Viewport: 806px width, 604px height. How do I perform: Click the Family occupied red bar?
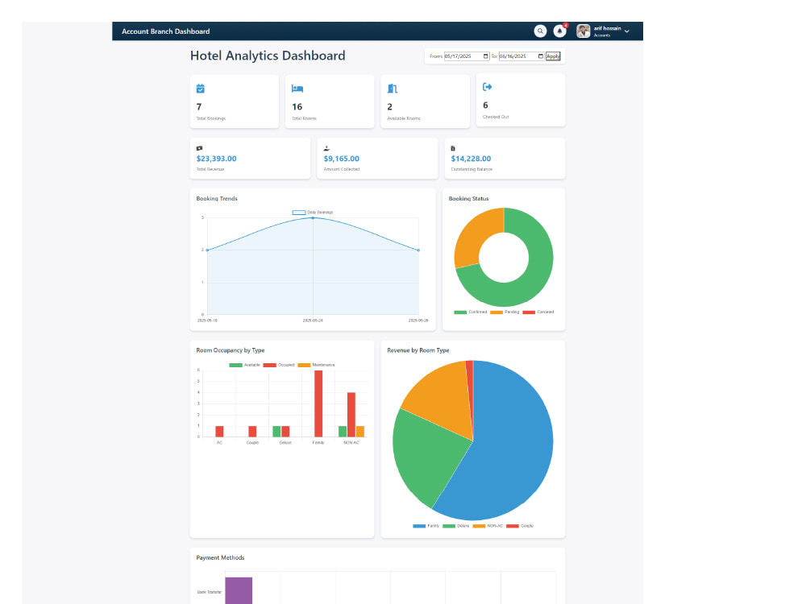[x=318, y=403]
